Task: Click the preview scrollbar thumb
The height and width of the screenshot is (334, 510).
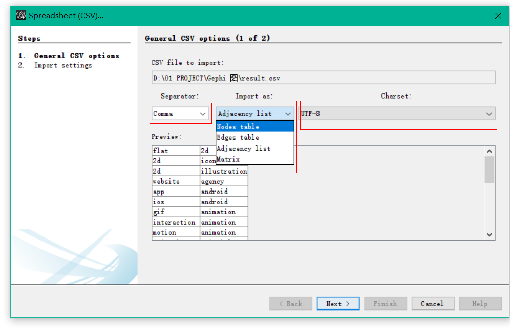Action: (x=490, y=170)
